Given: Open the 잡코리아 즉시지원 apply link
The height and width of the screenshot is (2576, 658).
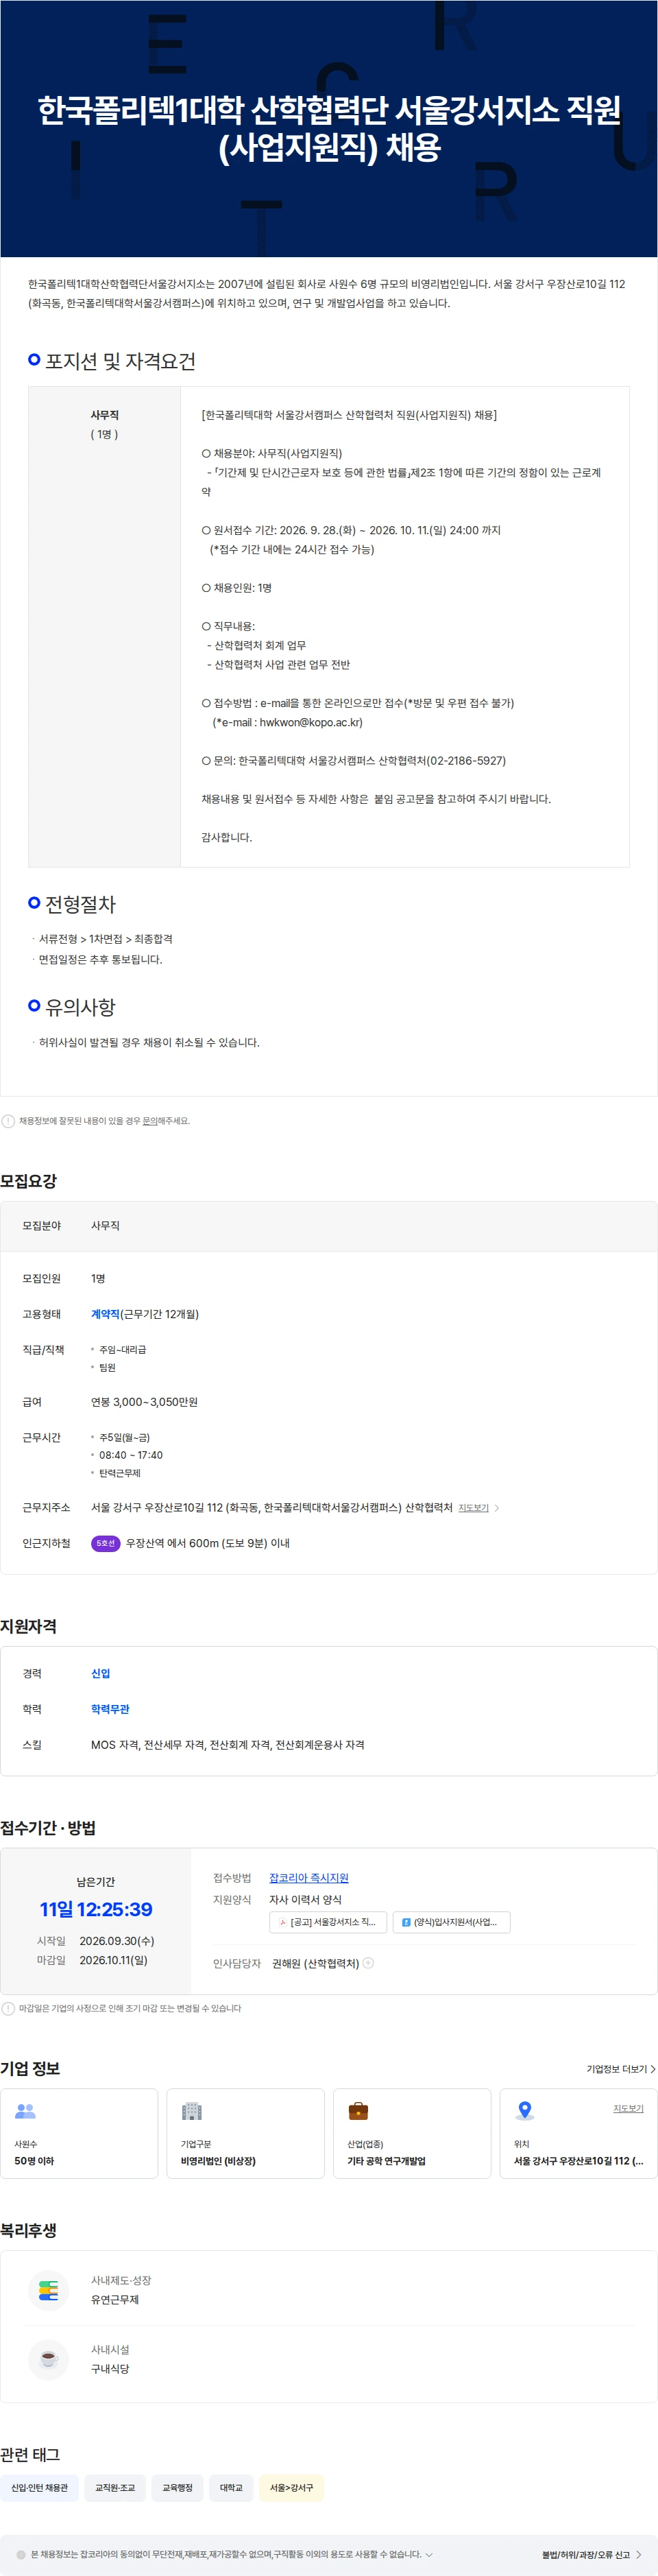Looking at the screenshot, I should click(x=309, y=1878).
